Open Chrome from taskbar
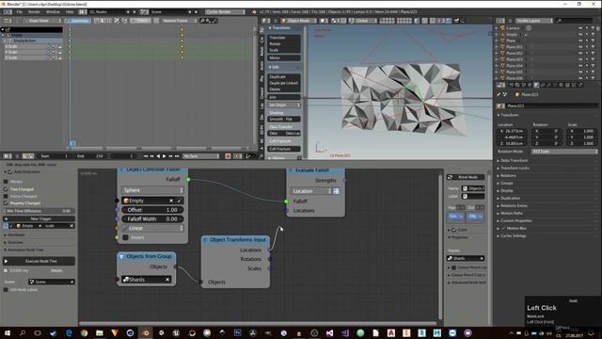The image size is (602, 339). point(84,332)
